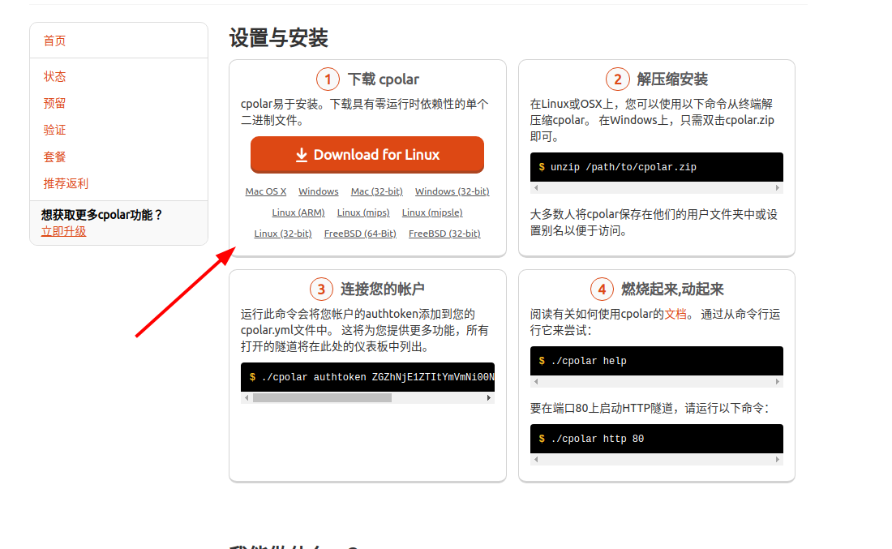Open the FreeBSD (32-bit) download

444,234
